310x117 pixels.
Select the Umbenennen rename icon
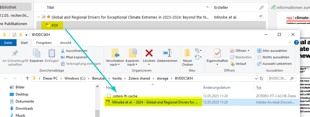coord(167,53)
